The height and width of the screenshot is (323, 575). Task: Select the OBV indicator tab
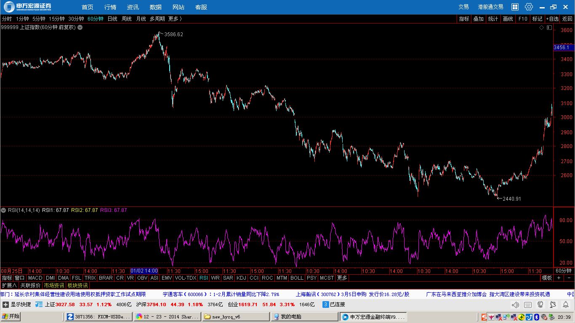point(142,278)
